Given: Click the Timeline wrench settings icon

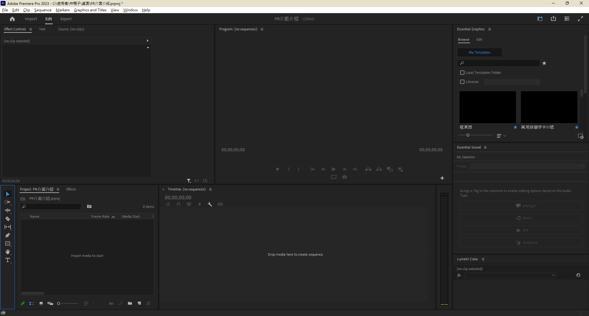Looking at the screenshot, I should click(x=210, y=204).
